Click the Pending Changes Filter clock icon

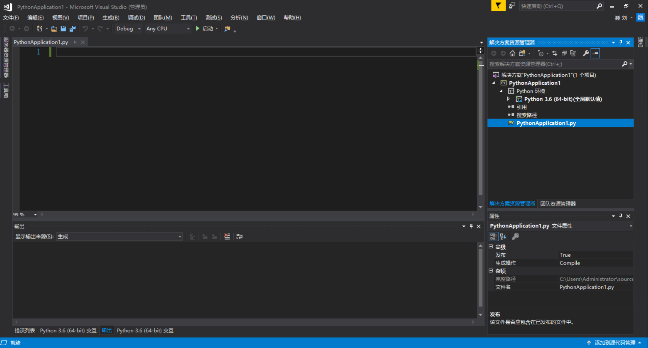[x=541, y=53]
